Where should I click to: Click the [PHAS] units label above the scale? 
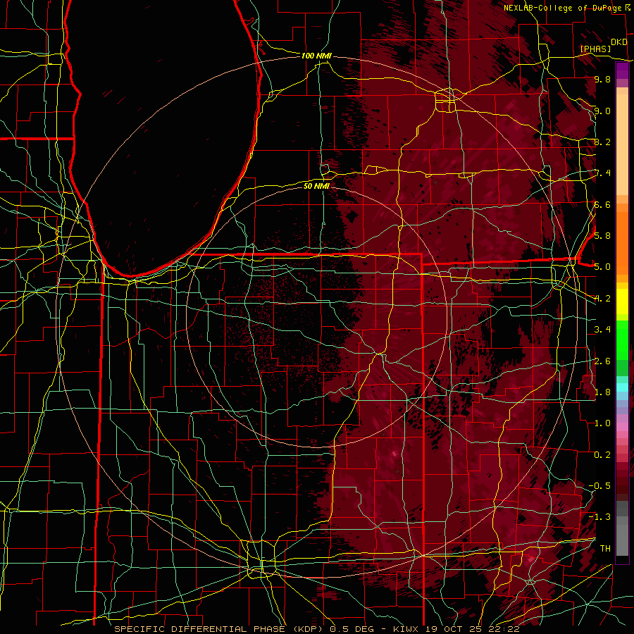click(595, 49)
